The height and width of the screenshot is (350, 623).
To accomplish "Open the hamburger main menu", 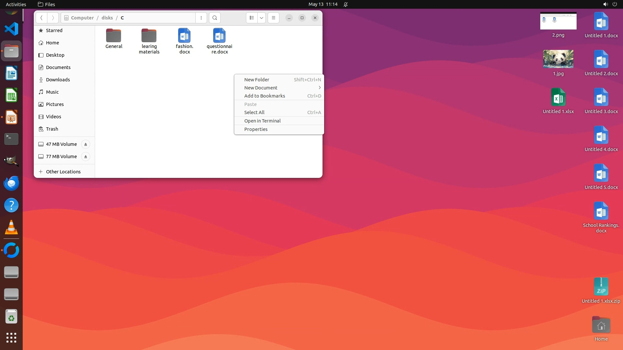I will coord(274,18).
